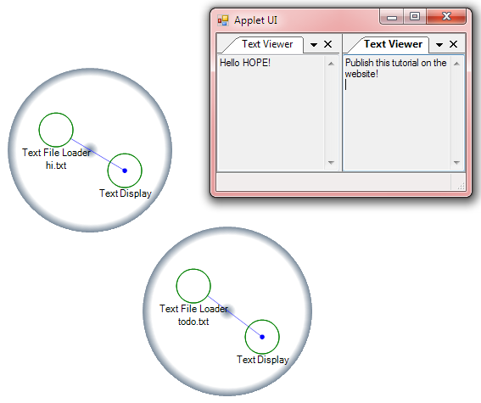Image resolution: width=481 pixels, height=403 pixels.
Task: Click 'Text File Loader' label above todo.txt
Action: click(x=194, y=309)
